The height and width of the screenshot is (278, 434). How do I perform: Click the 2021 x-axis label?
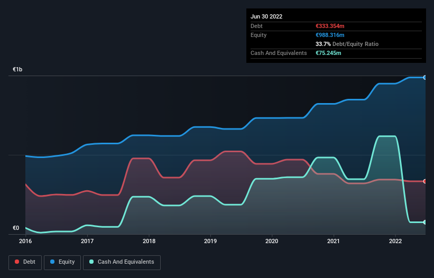[334, 241]
